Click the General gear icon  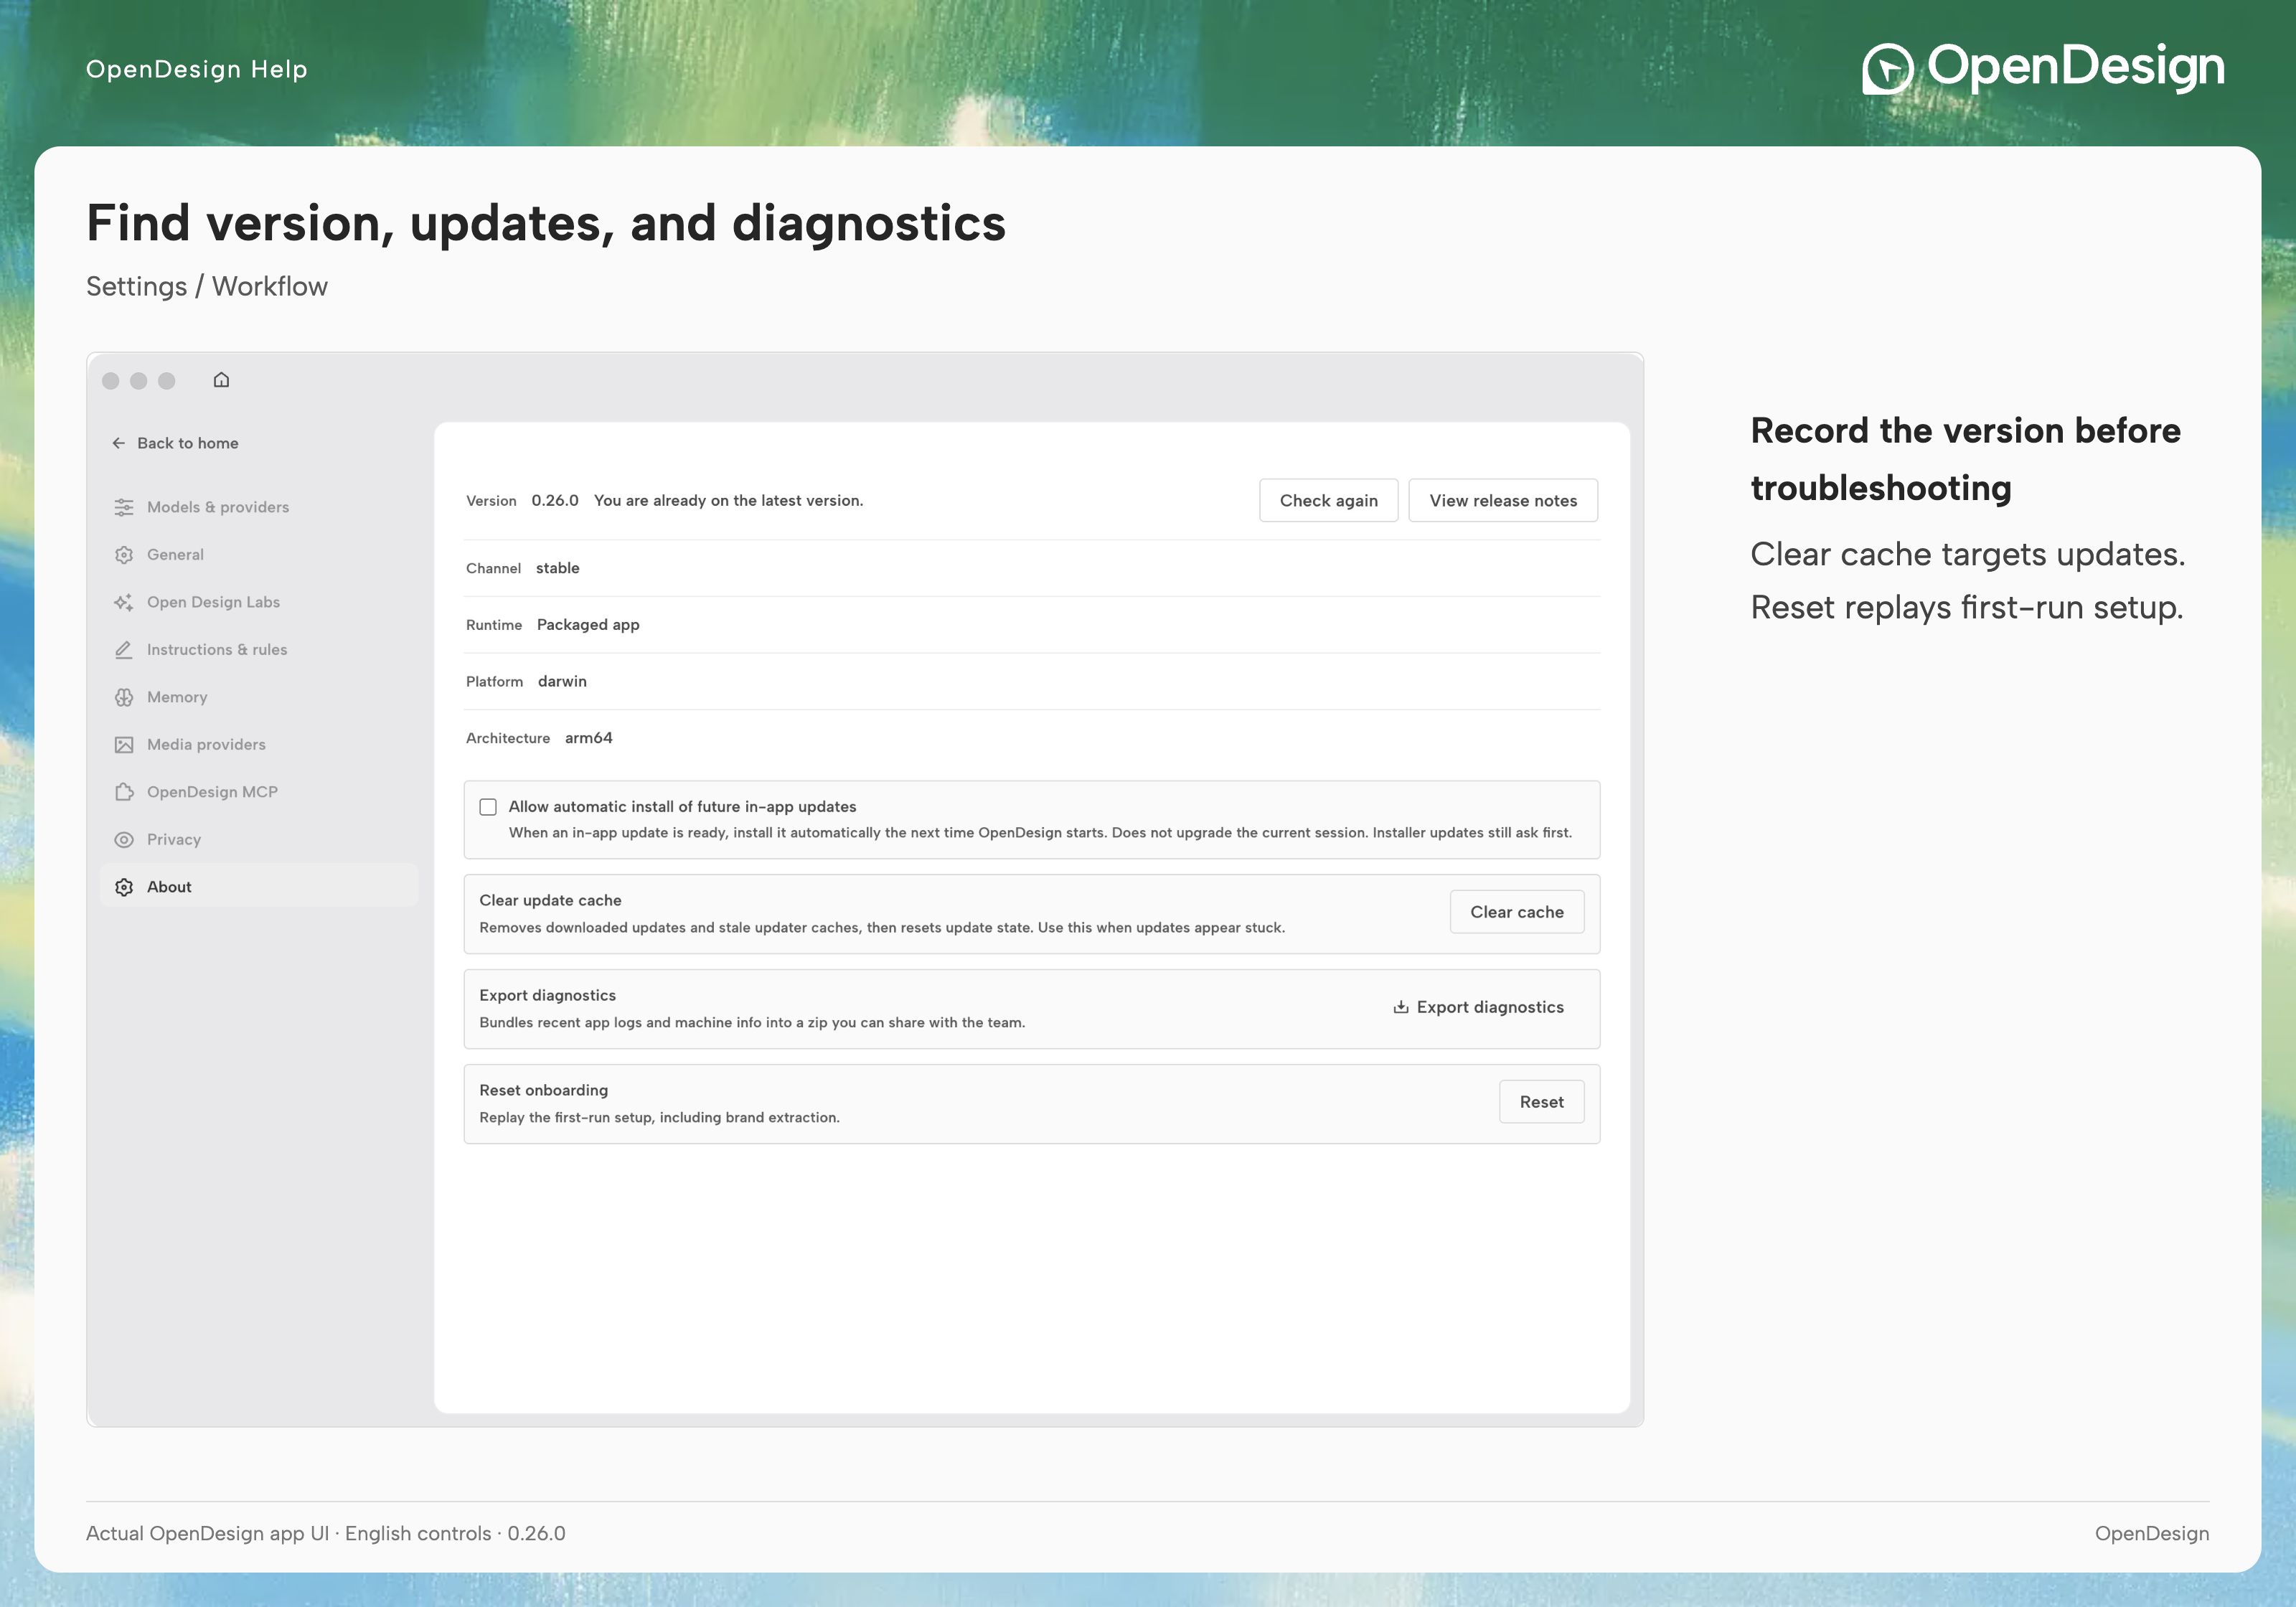[124, 555]
